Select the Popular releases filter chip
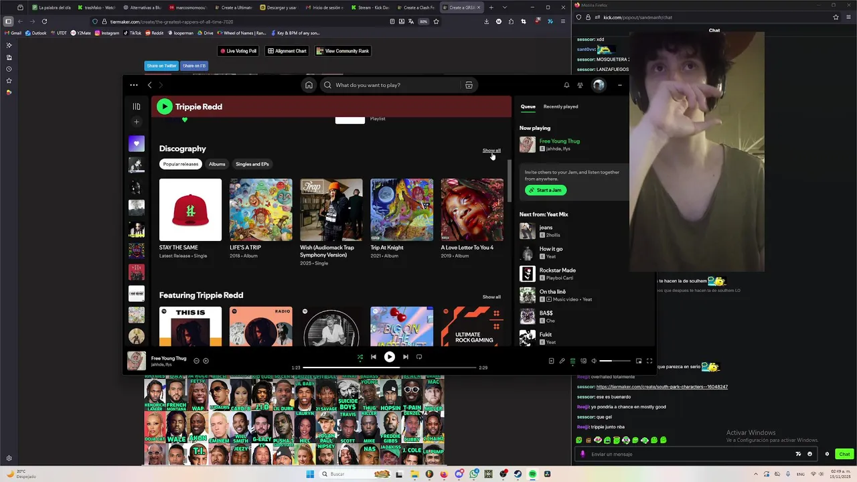This screenshot has width=857, height=482. pos(181,164)
